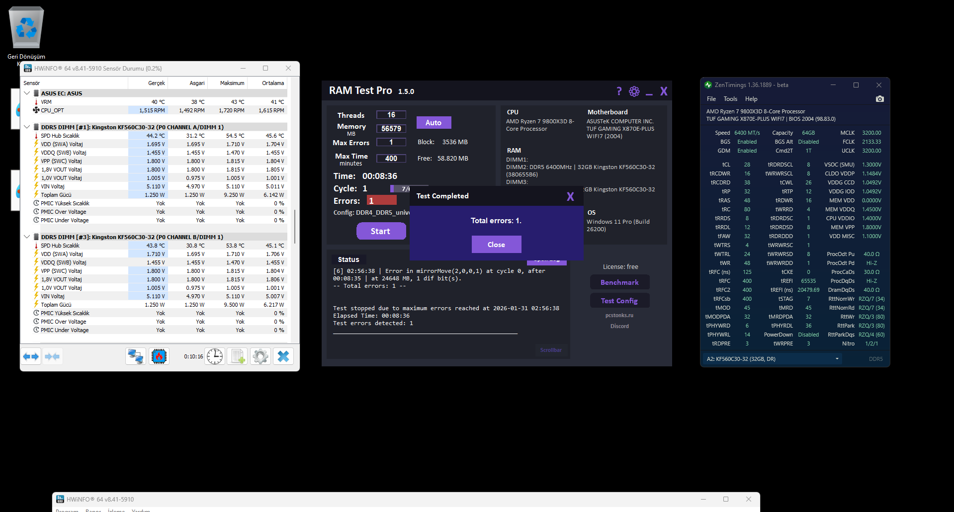Open the remote network computers icon in HWiNFO
Viewport: 954px width, 512px height.
tap(135, 356)
